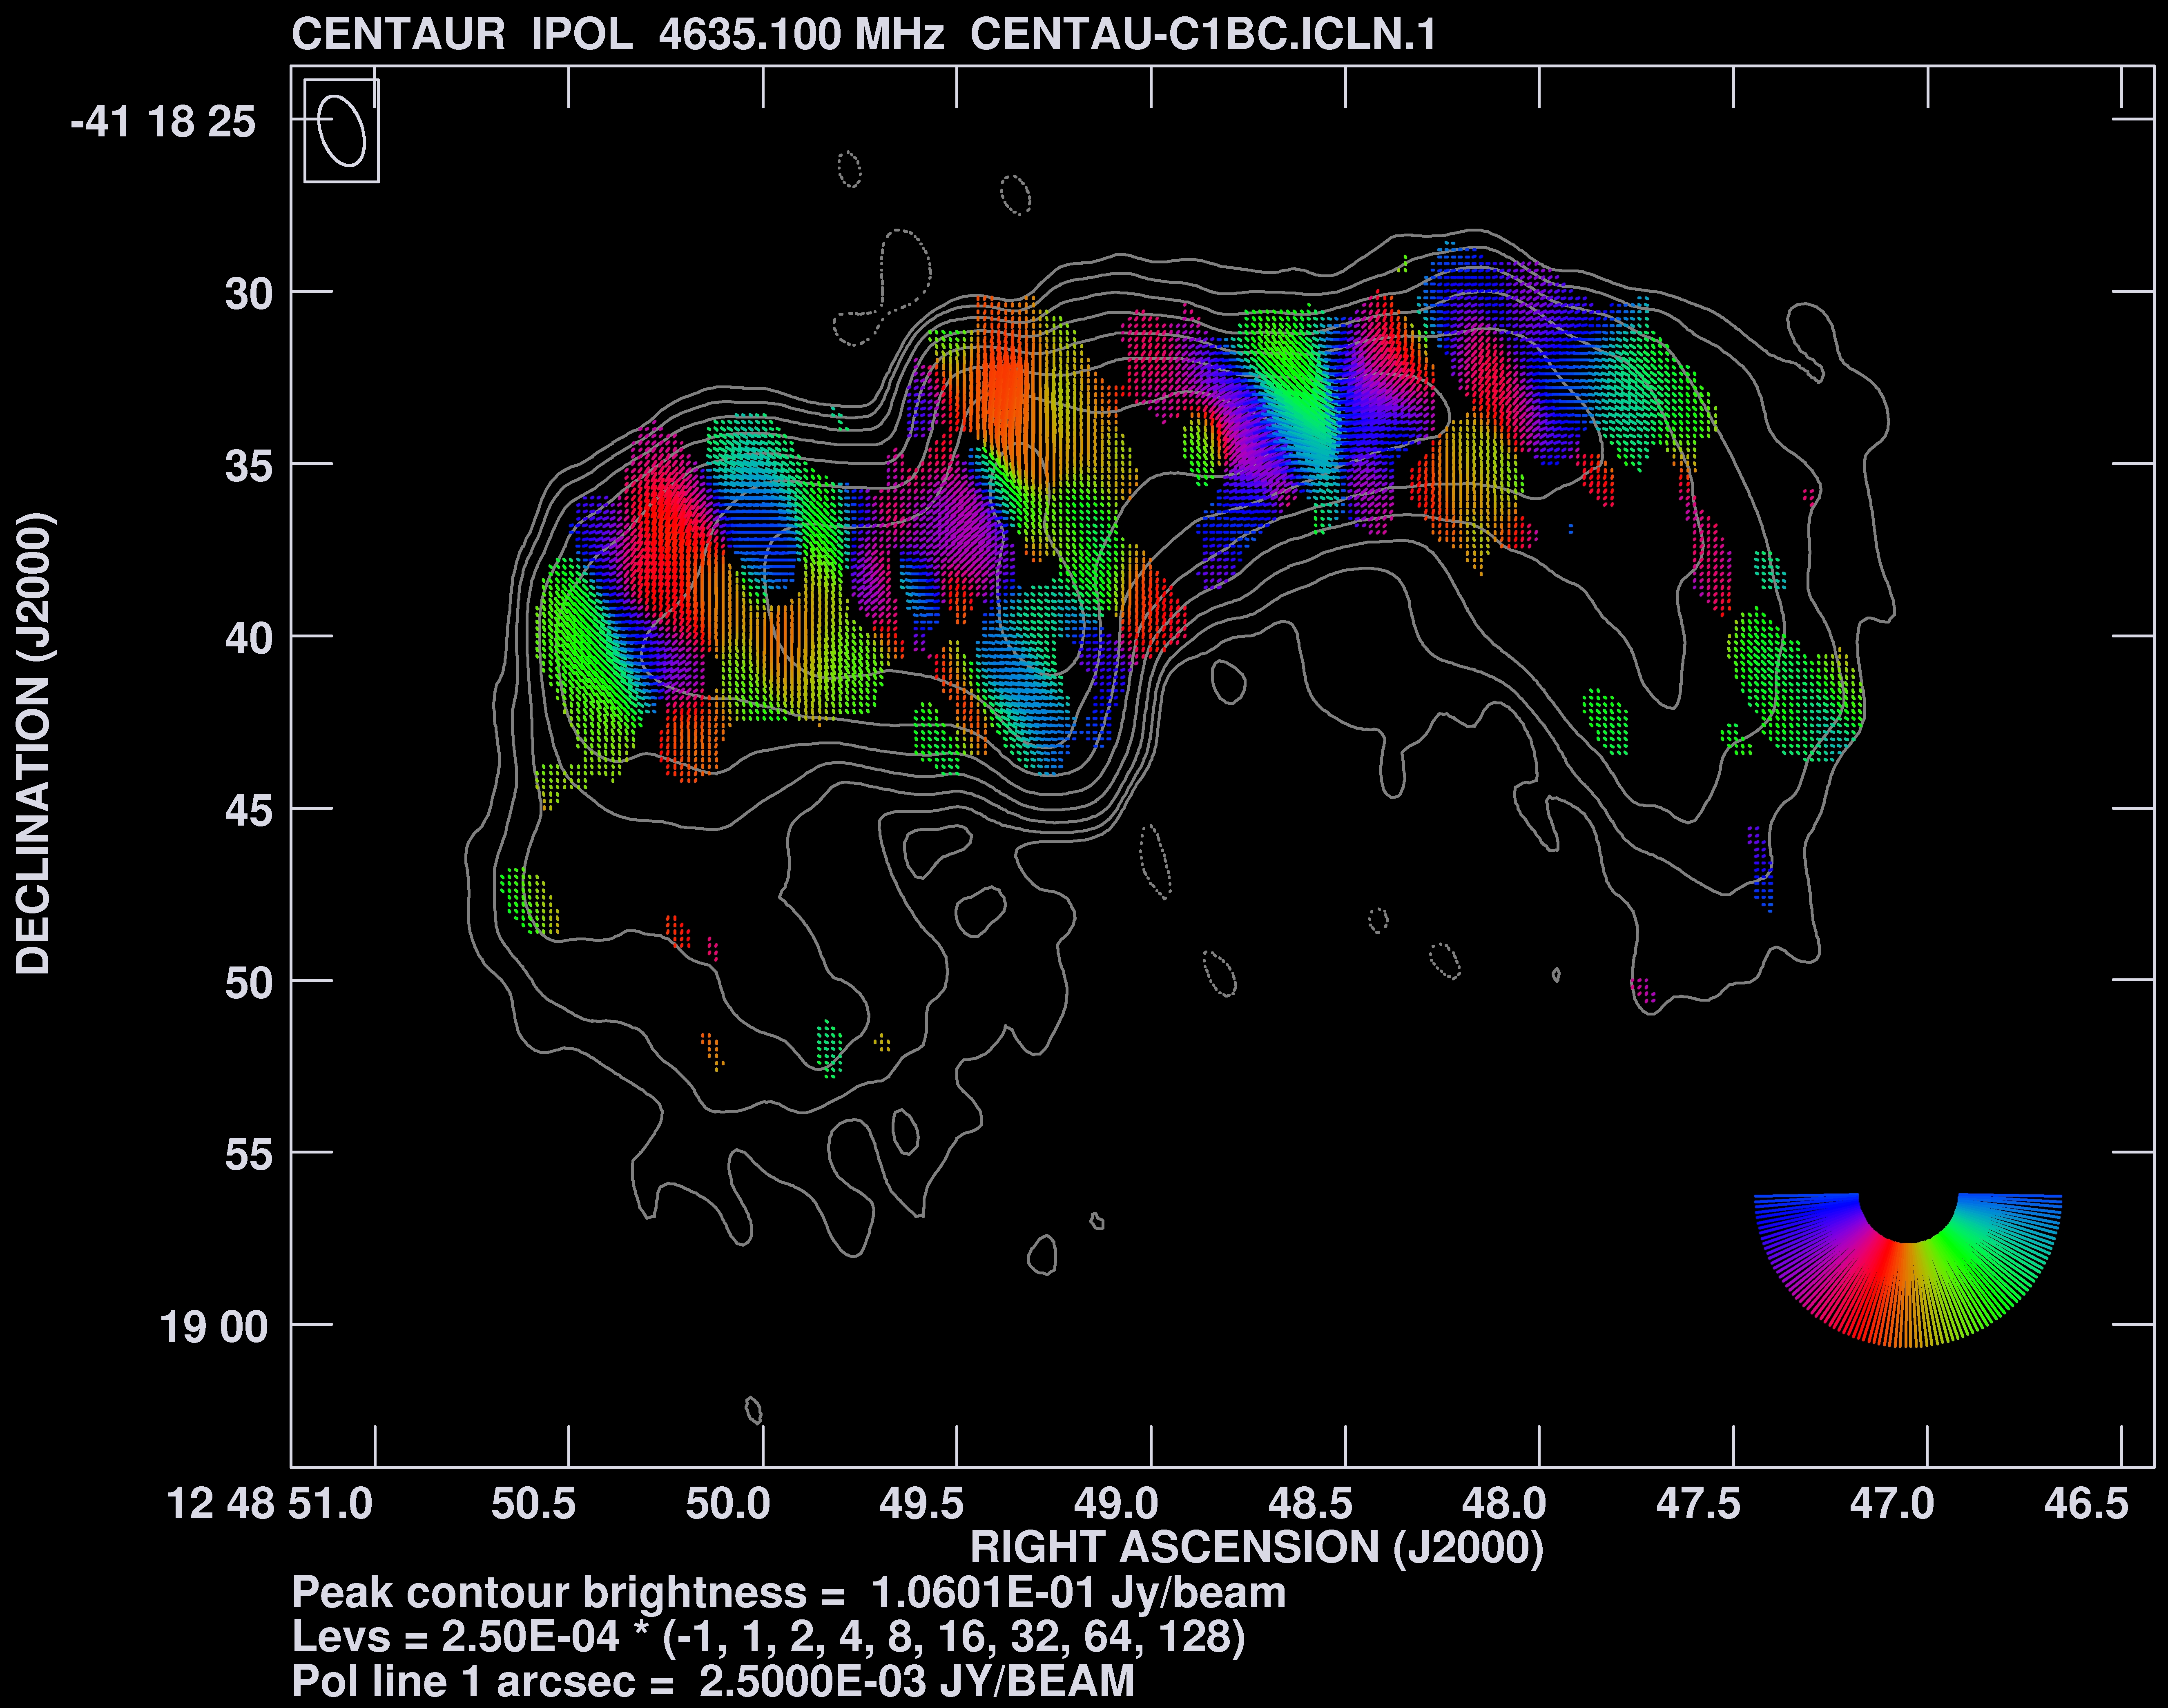
Task: Click right ascension tick label '50.0'
Action: pyautogui.click(x=727, y=1503)
